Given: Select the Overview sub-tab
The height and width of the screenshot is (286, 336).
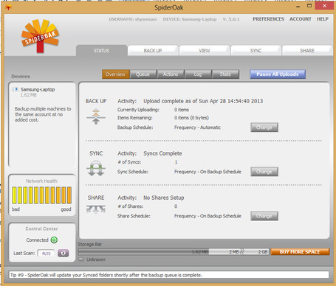Looking at the screenshot, I should (116, 74).
